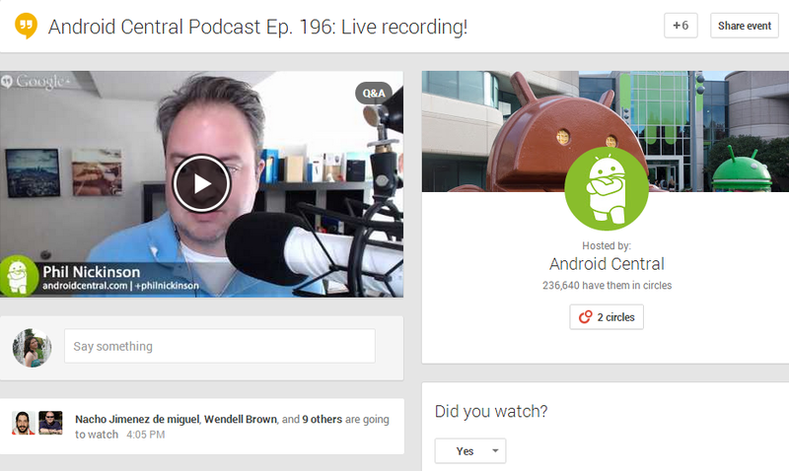Open the Q&A badge on video
Image resolution: width=789 pixels, height=471 pixels.
pyautogui.click(x=374, y=93)
